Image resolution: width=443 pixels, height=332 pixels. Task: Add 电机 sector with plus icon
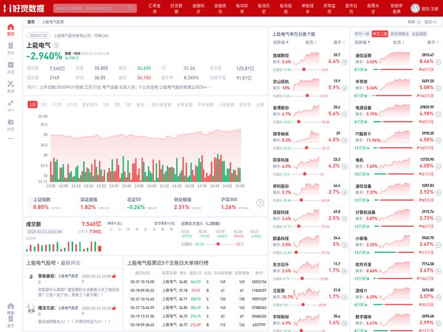[x=438, y=167]
